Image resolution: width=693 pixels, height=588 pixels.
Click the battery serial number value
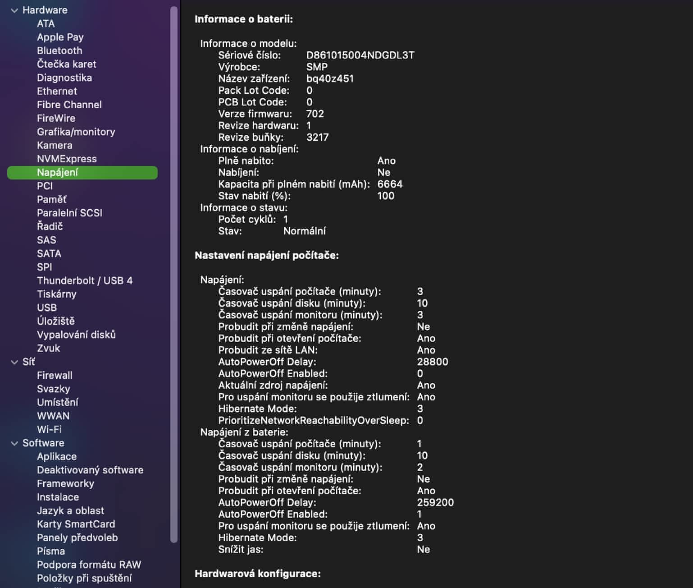[360, 55]
